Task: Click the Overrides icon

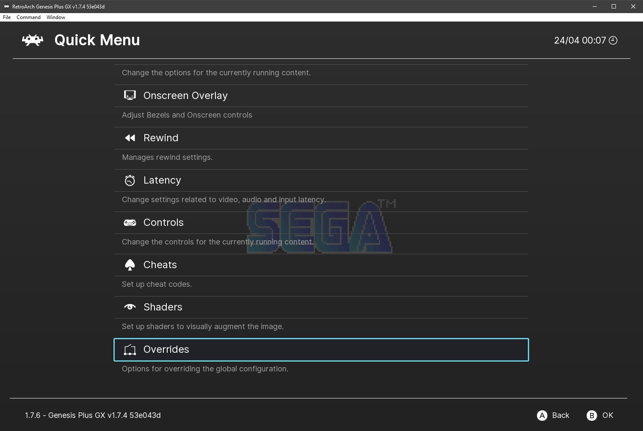Action: [130, 349]
